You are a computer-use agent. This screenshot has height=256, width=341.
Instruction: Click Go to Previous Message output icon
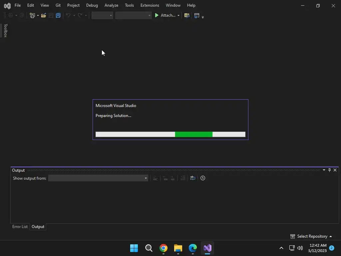(165, 178)
